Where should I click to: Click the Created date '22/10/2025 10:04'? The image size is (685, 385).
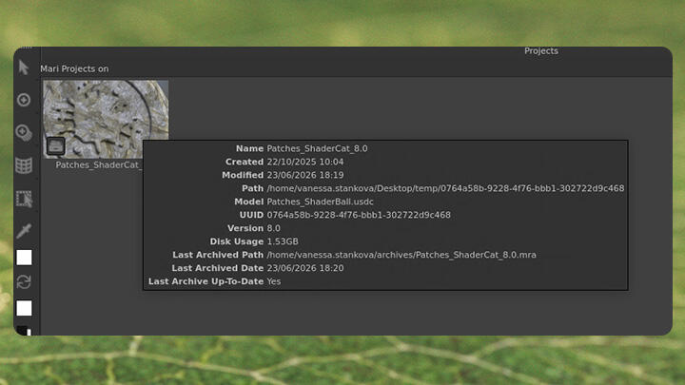point(305,162)
